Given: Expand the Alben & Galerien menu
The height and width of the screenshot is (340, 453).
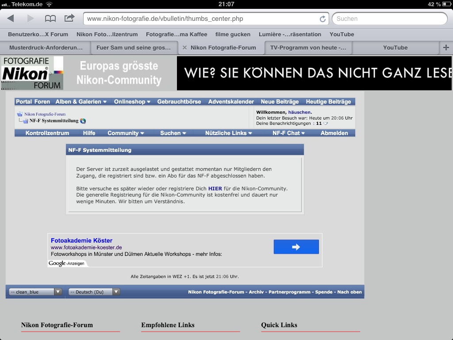Looking at the screenshot, I should point(81,101).
